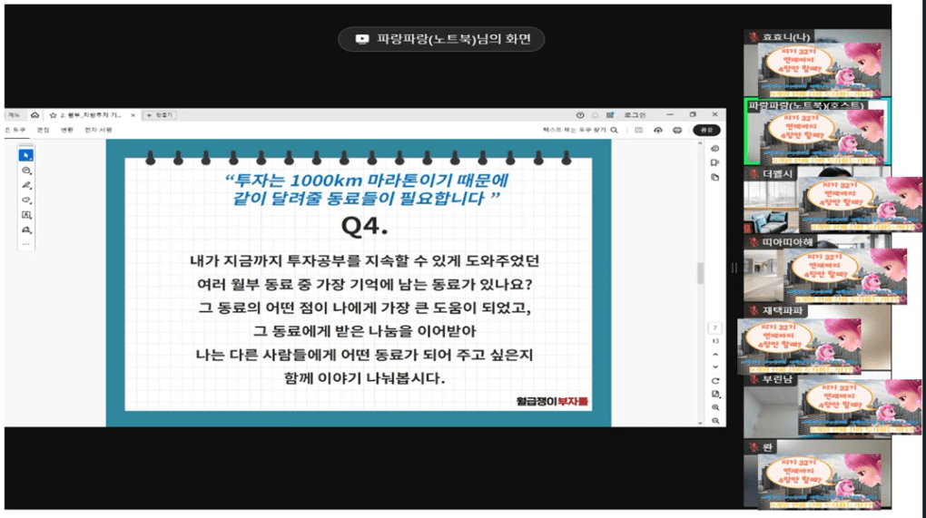
Task: Choose the freehand draw loop tool
Action: pyautogui.click(x=26, y=200)
